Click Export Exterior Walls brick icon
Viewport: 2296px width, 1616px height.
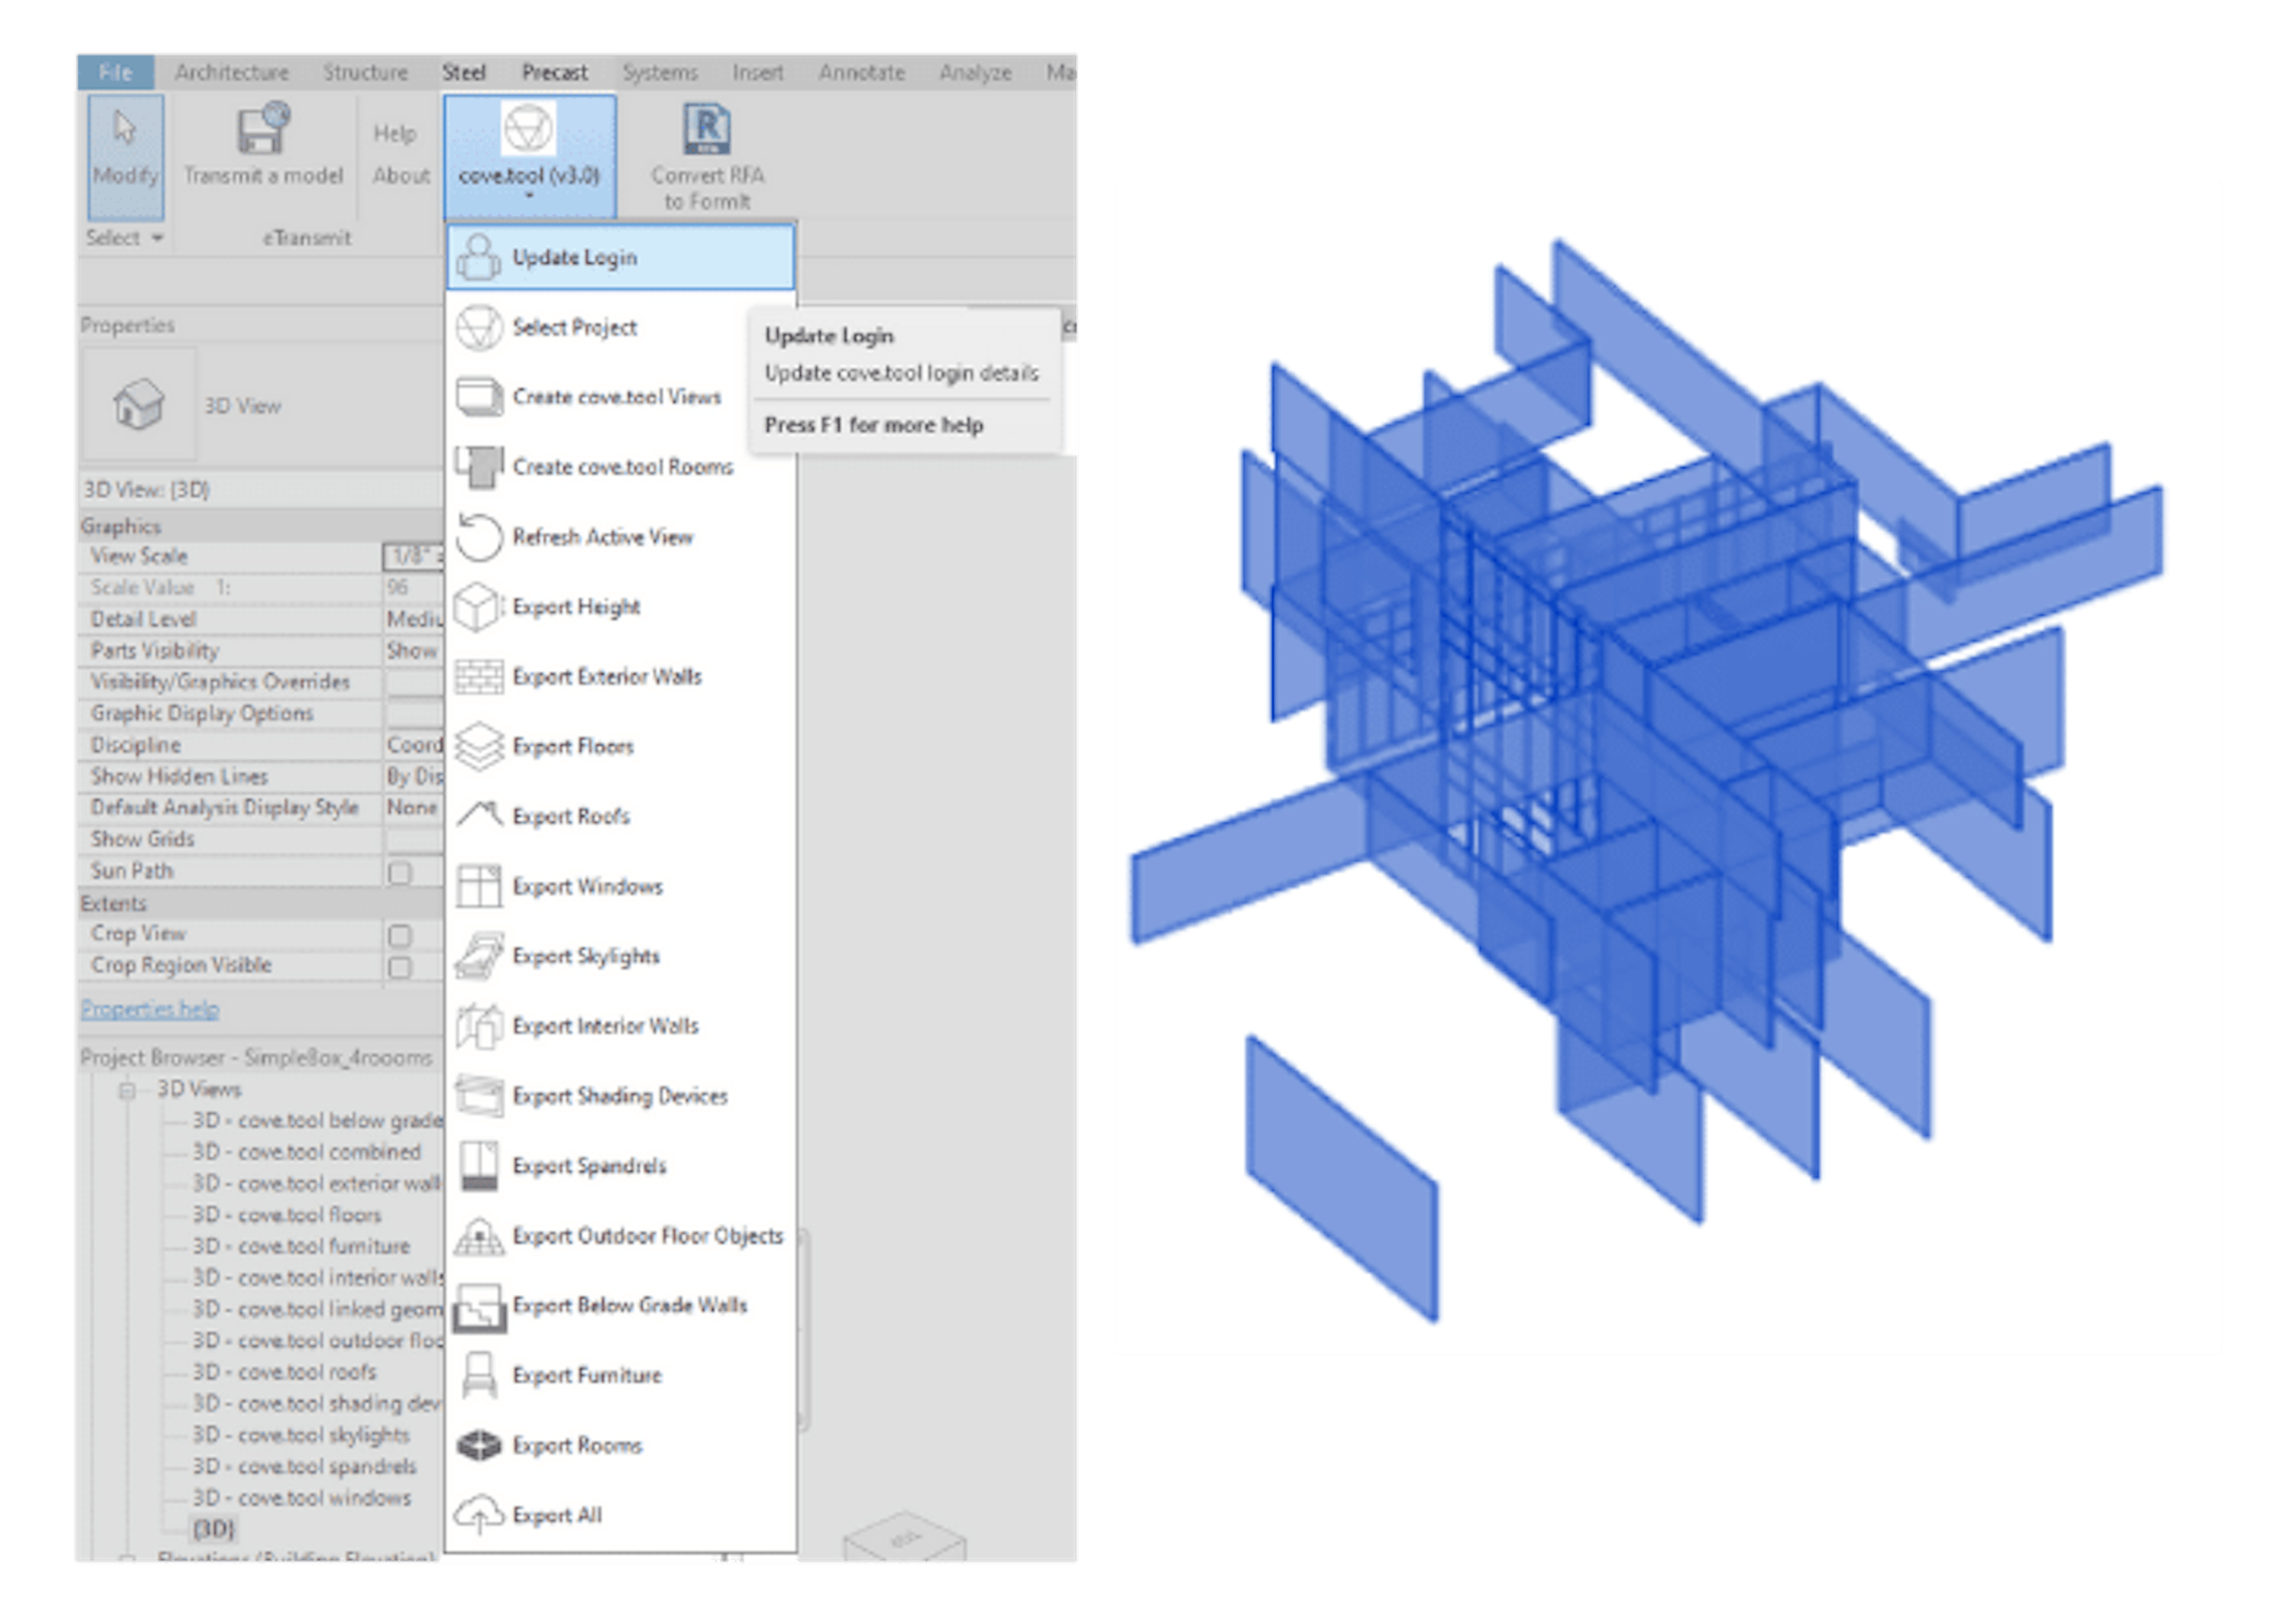[x=479, y=677]
